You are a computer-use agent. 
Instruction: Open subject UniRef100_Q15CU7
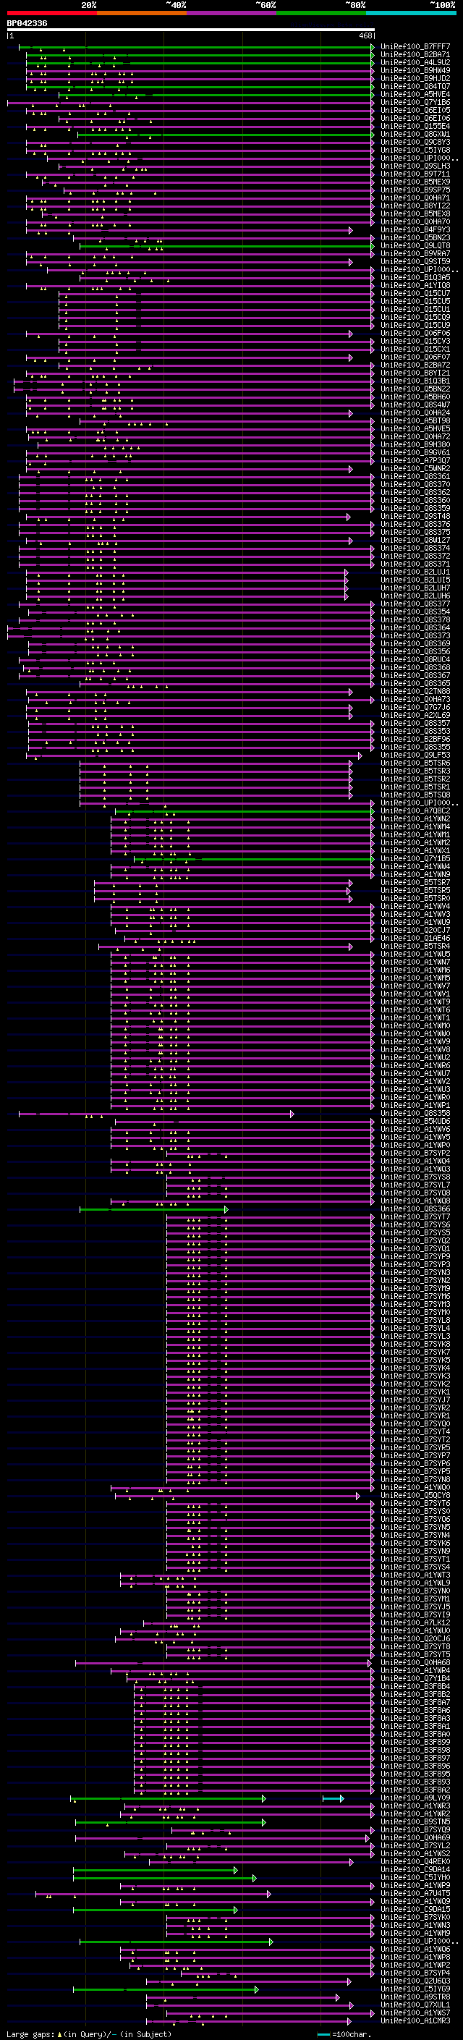coord(415,294)
